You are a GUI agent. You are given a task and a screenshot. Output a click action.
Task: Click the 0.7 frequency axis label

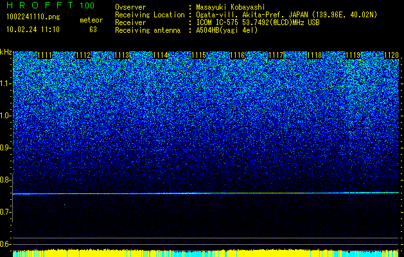coord(6,212)
